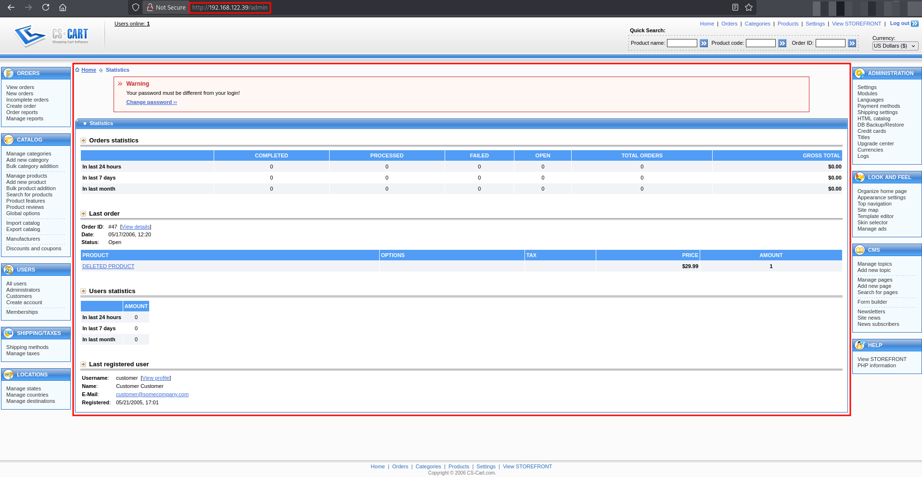
Task: Open Discounts and coupons
Action: pos(34,248)
